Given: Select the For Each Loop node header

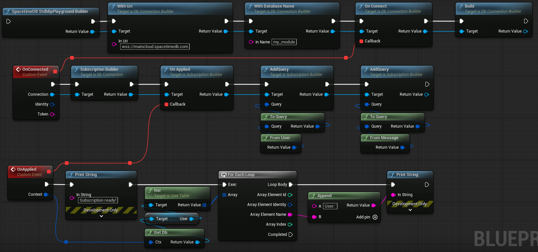Looking at the screenshot, I should (257, 175).
